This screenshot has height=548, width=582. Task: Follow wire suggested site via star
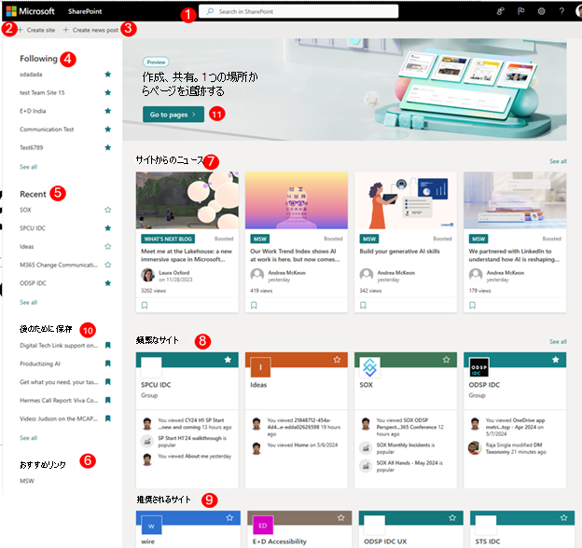click(x=229, y=518)
